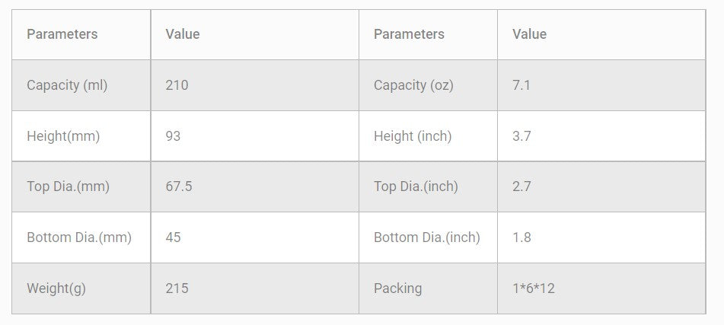Viewport: 724px width, 325px height.
Task: Click the 7.1 ounce value
Action: point(521,85)
